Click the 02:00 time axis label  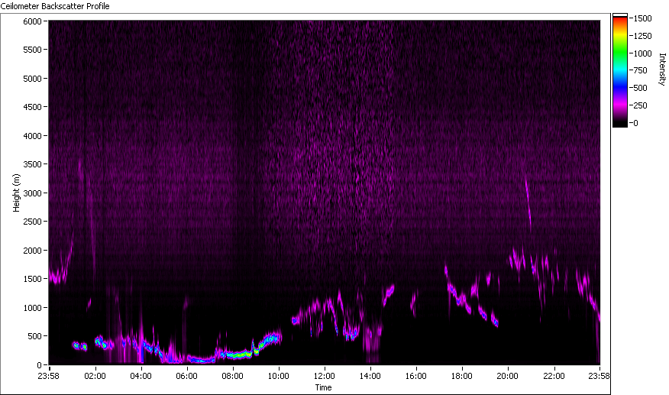95,376
